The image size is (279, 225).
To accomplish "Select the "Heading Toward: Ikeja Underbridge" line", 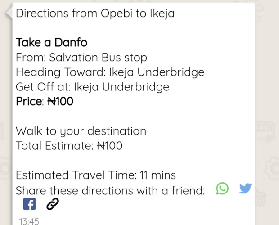I will pyautogui.click(x=110, y=72).
